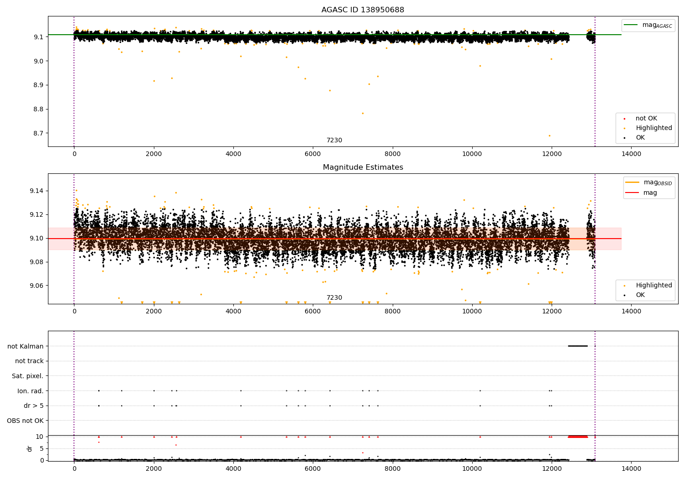Click the 6000 x-axis tick of the top plot
Screen dimensions: 685x479
pos(313,154)
